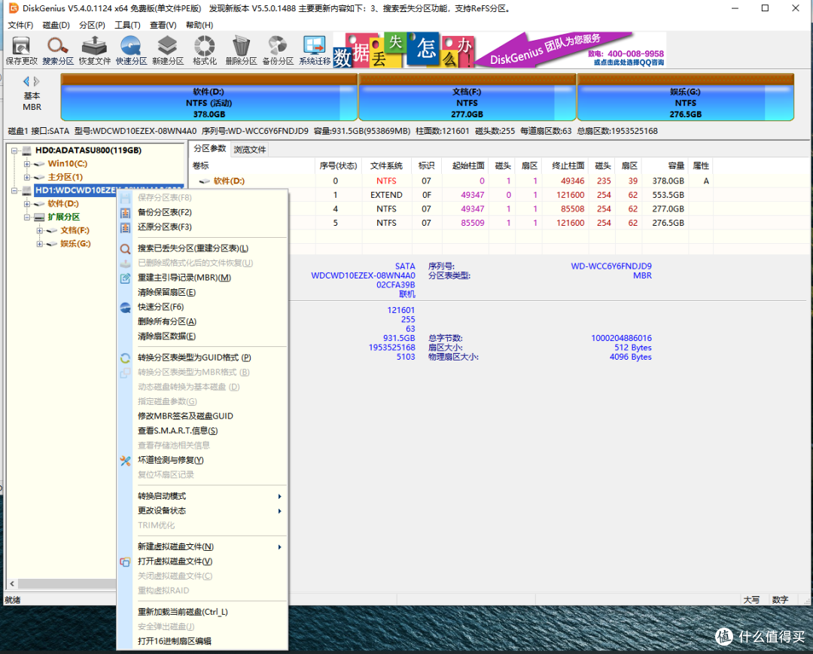Click the 还原分区表(F3) icon in context menu

tap(125, 227)
